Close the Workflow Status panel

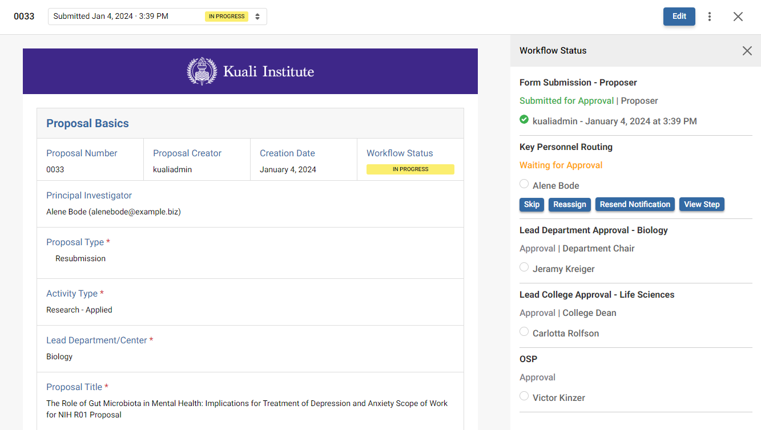tap(747, 51)
